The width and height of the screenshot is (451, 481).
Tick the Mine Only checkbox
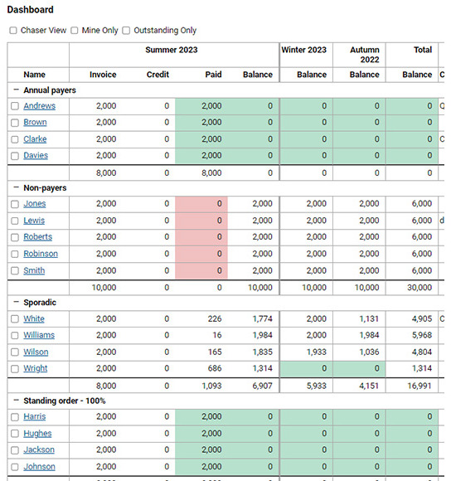coord(75,31)
